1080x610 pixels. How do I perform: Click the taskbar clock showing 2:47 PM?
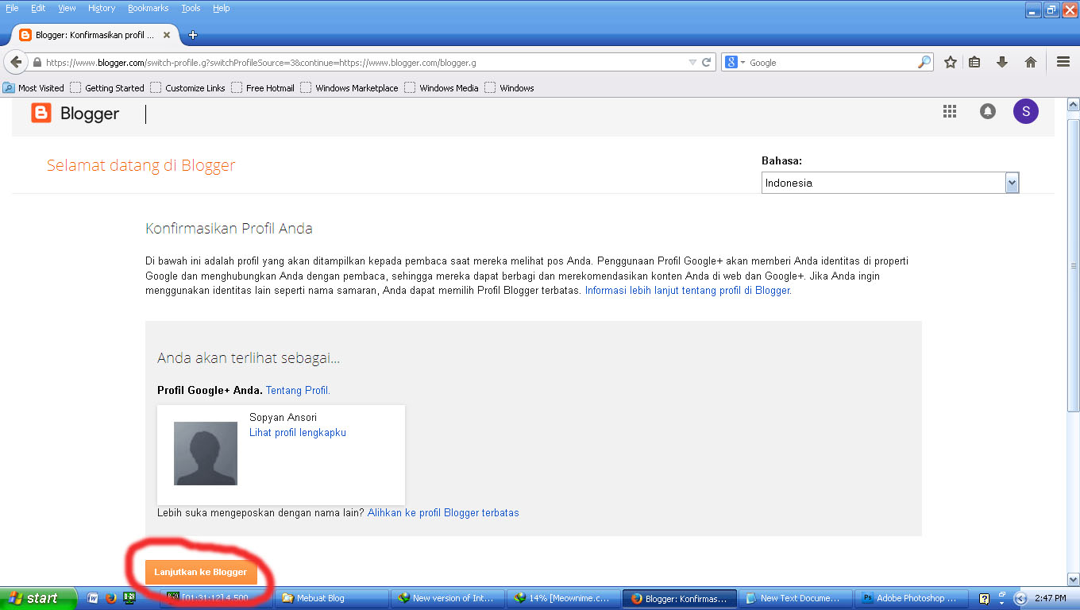1051,599
